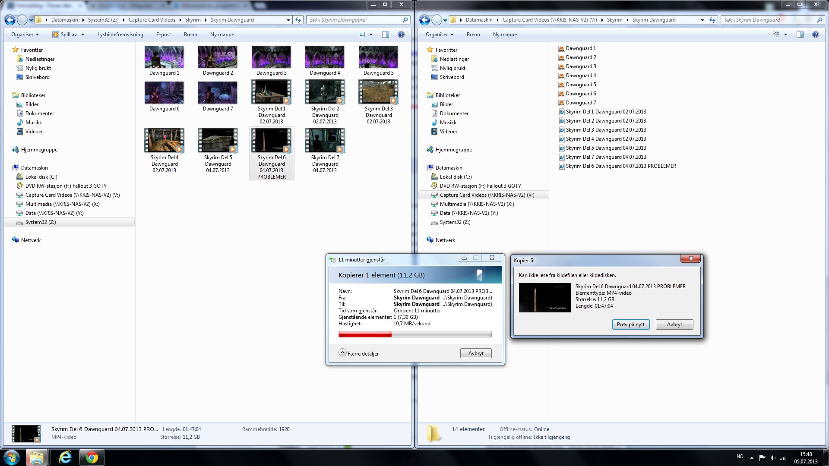
Task: Change view icon in left Explorer toolbar
Action: tap(362, 35)
